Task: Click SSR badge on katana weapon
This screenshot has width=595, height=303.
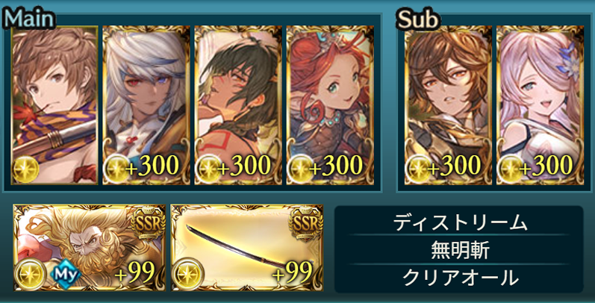Action: pyautogui.click(x=306, y=223)
